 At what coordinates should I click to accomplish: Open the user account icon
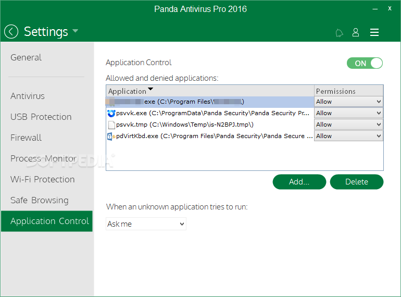point(356,32)
